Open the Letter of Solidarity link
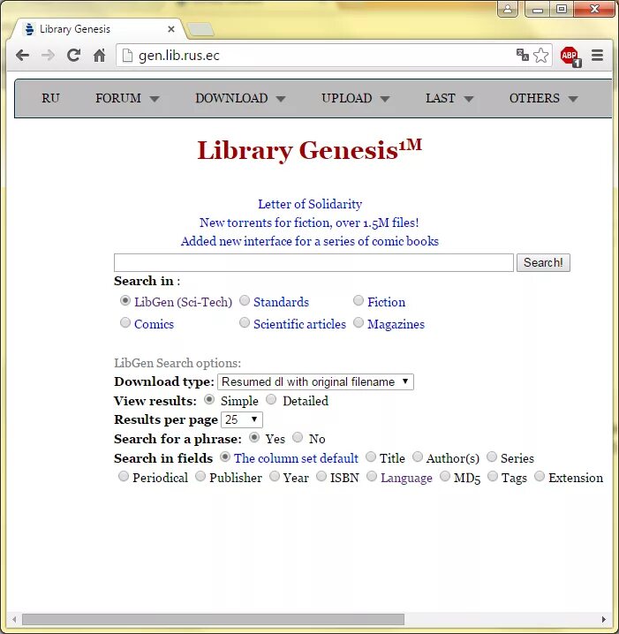 [x=310, y=204]
